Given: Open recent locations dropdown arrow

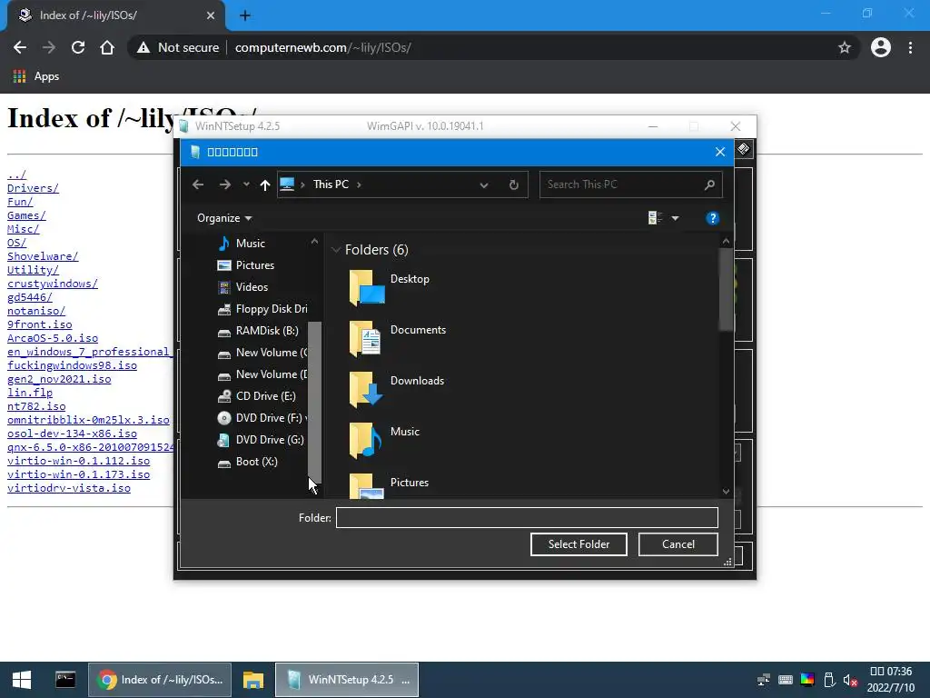Looking at the screenshot, I should [x=246, y=184].
